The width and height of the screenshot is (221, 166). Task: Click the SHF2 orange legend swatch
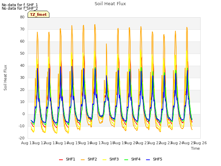click(x=83, y=160)
